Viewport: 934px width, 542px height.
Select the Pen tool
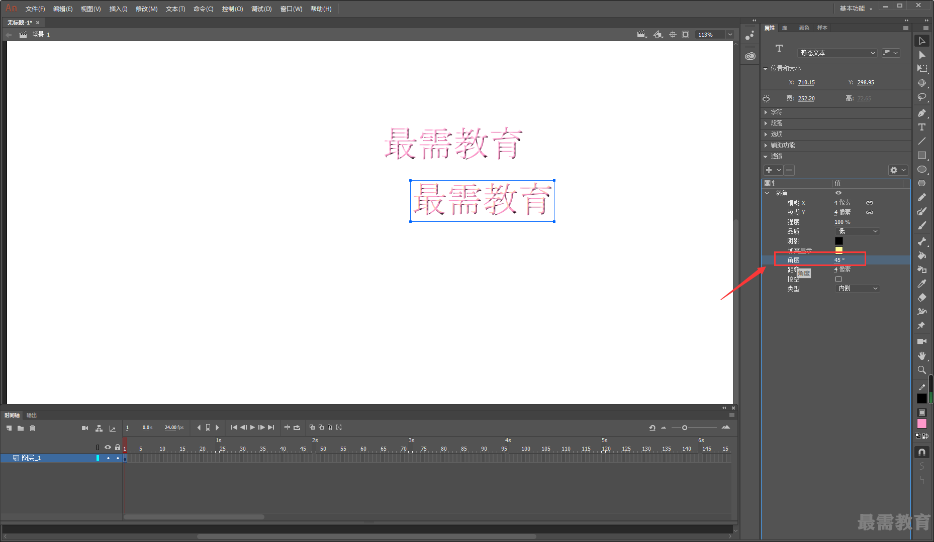point(922,113)
